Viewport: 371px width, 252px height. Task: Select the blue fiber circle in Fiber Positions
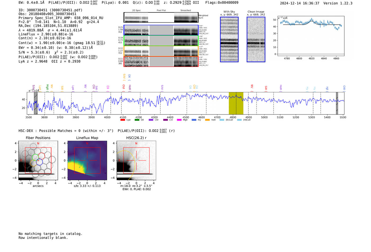(39, 162)
